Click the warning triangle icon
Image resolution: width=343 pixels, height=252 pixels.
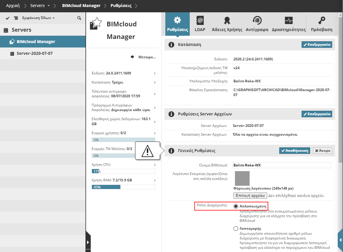[x=147, y=151]
